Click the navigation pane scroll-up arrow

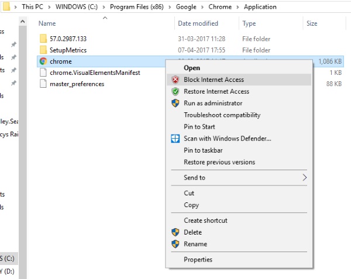point(23,22)
